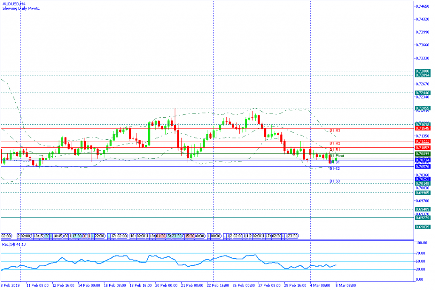The height and width of the screenshot is (290, 435).
Task: Select the D1 Pivot label
Action: [x=337, y=156]
